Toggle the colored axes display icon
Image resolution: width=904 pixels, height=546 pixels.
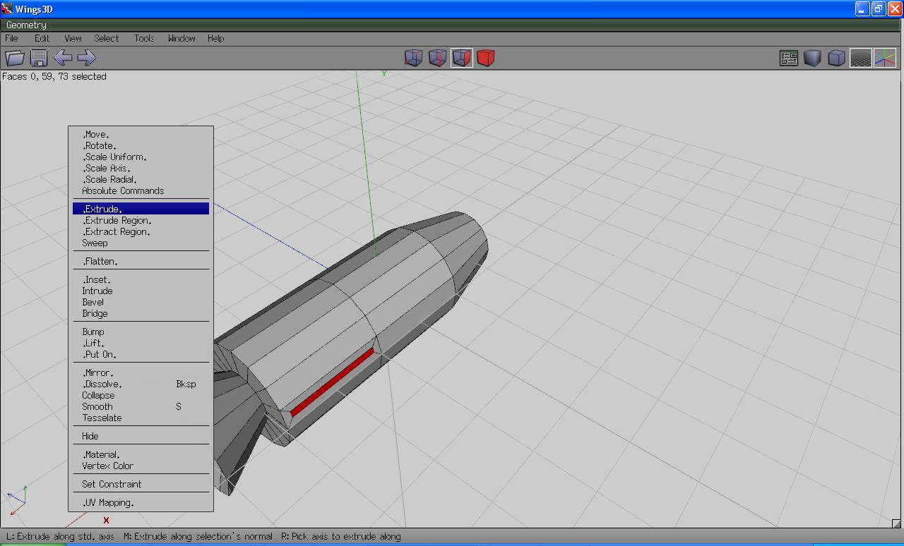tap(884, 58)
